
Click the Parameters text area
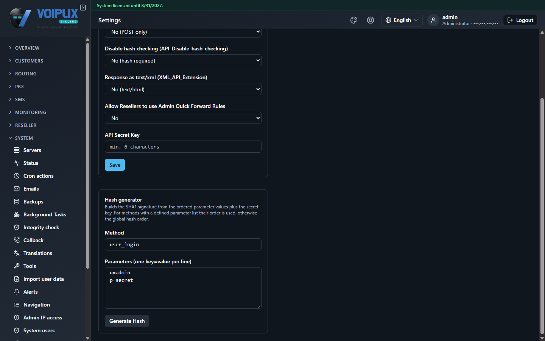pyautogui.click(x=183, y=288)
